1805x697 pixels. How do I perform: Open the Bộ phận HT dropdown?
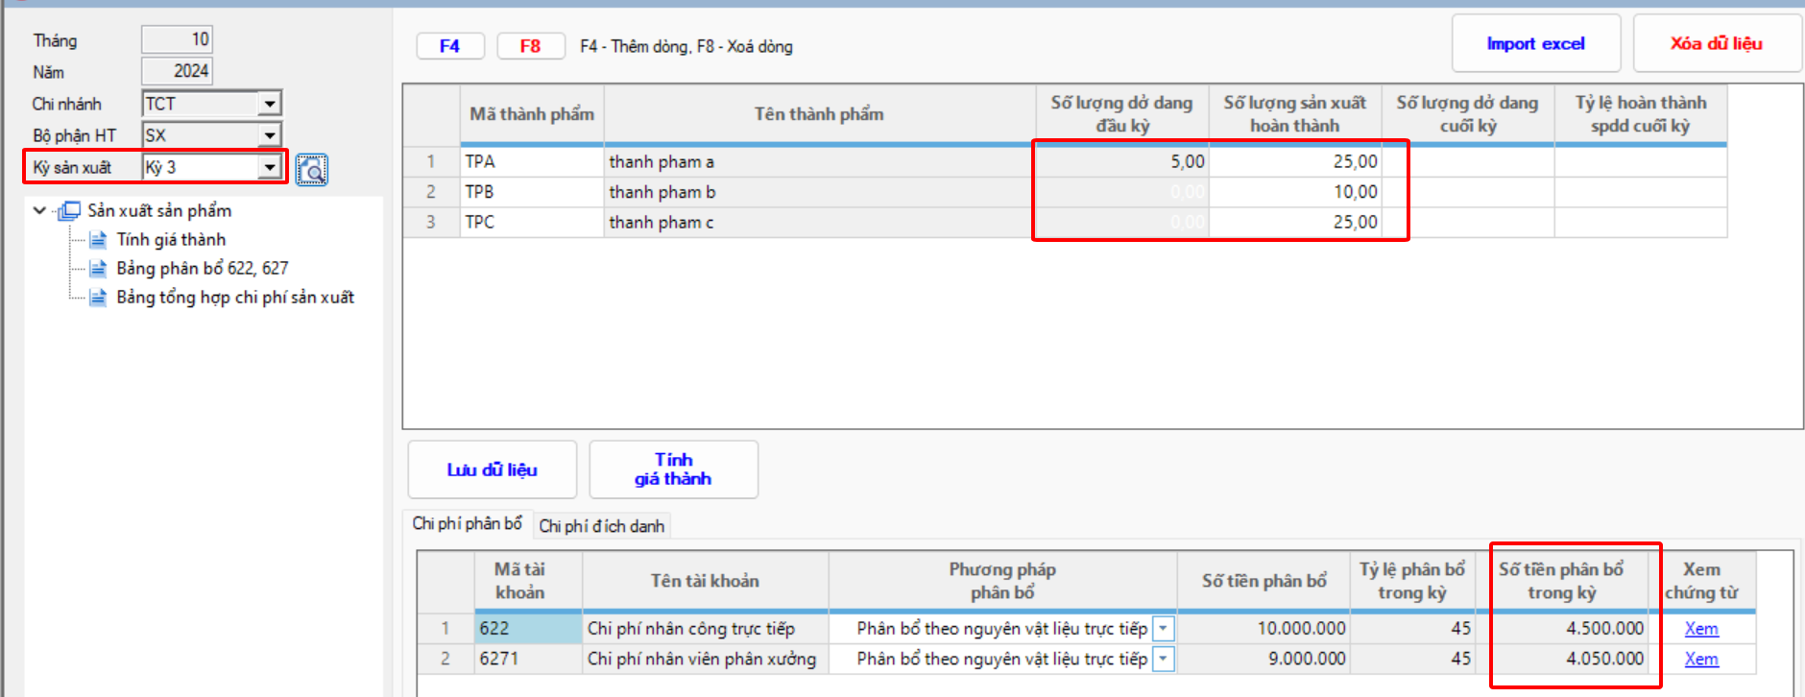pyautogui.click(x=270, y=135)
